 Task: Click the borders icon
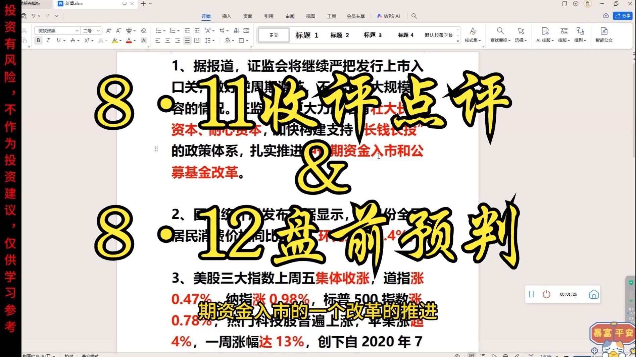(x=241, y=40)
